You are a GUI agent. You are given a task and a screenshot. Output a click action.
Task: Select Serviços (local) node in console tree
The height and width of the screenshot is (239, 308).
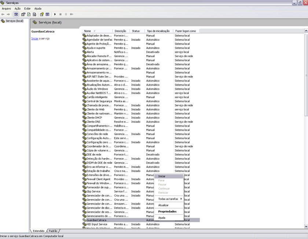pos(14,21)
